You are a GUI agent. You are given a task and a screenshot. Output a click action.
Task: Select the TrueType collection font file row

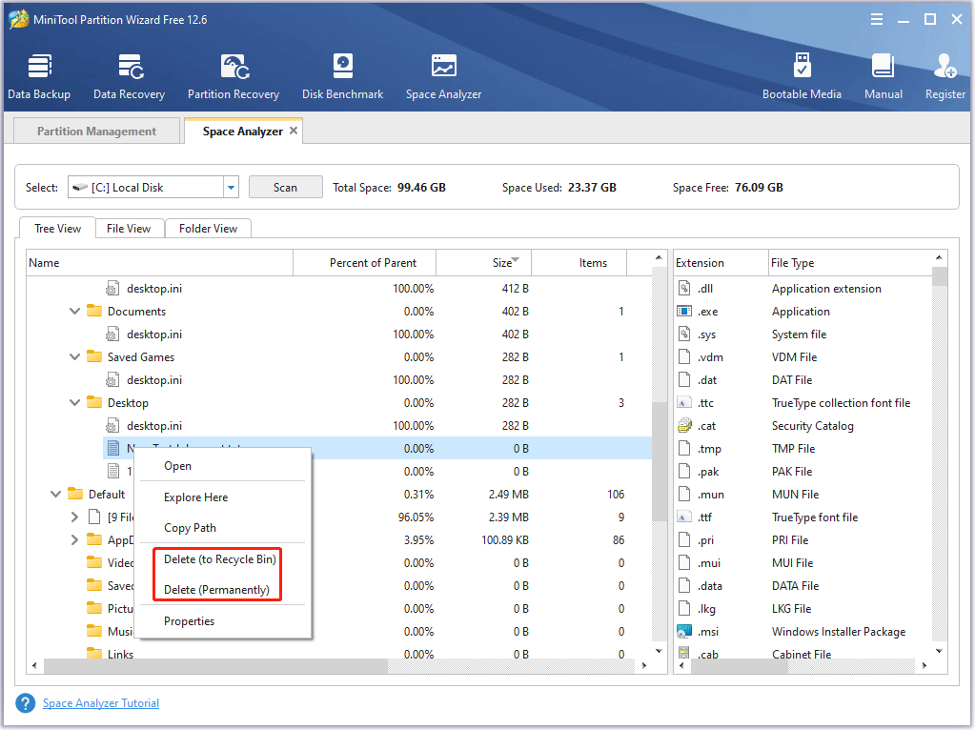803,402
